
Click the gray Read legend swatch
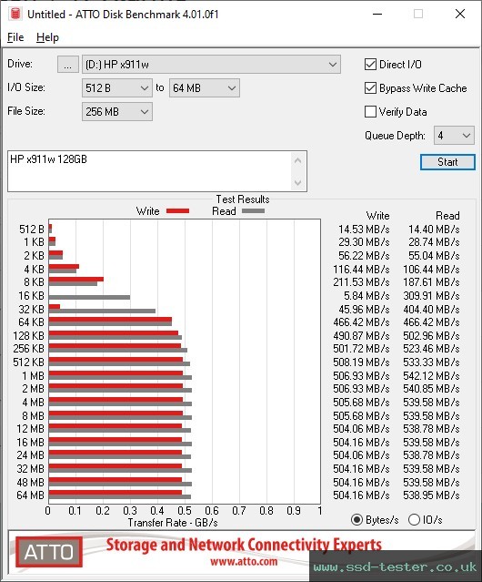(x=253, y=210)
